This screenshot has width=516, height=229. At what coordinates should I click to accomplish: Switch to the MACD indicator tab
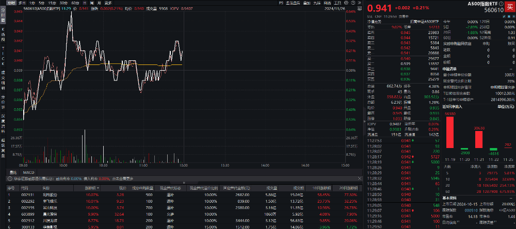coord(28,172)
